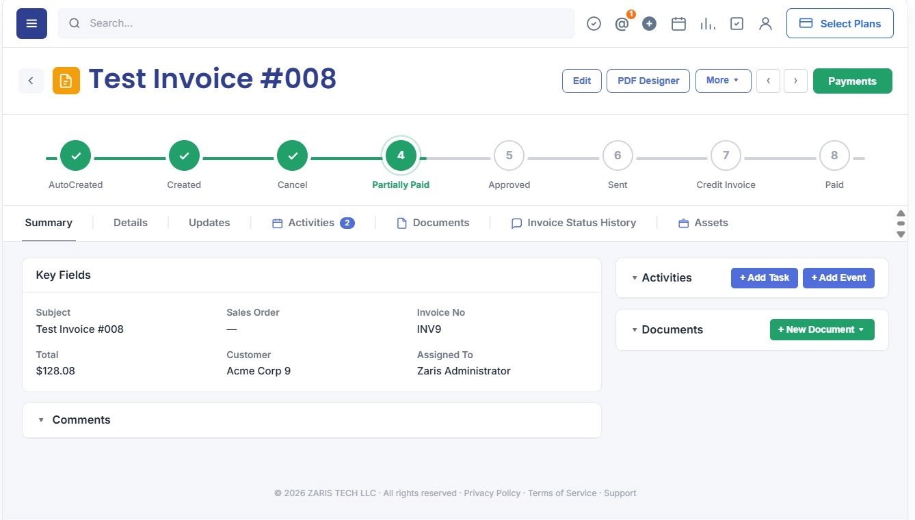Collapse the Activities panel triangle
Screen dimensions: 915x520
tap(635, 278)
